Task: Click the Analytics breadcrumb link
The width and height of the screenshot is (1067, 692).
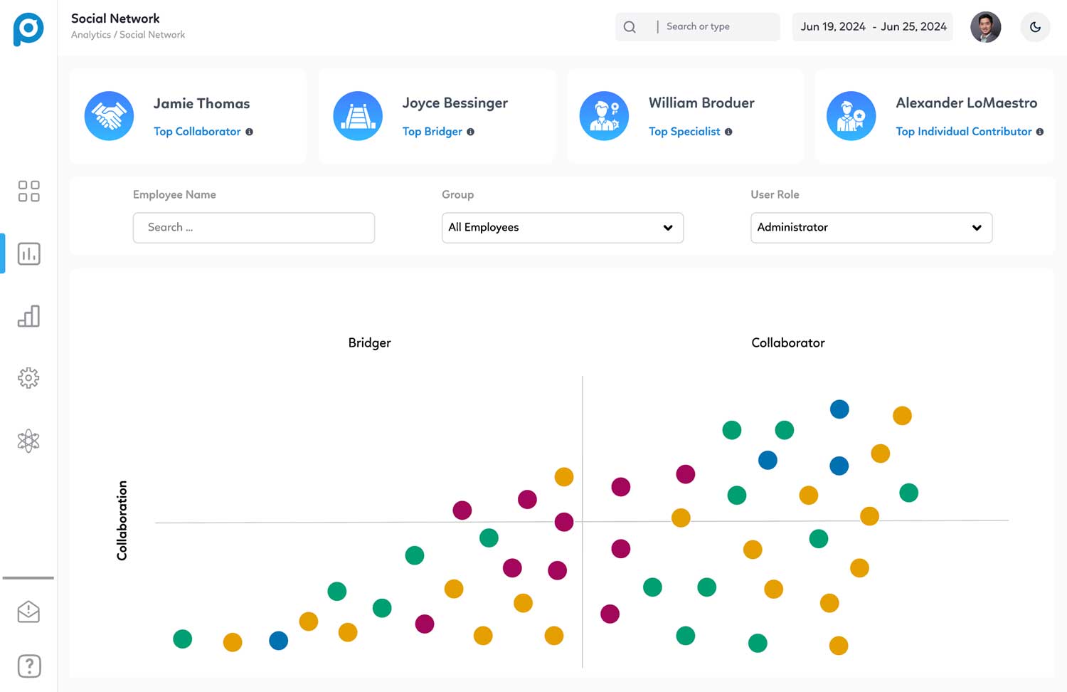Action: (x=90, y=35)
